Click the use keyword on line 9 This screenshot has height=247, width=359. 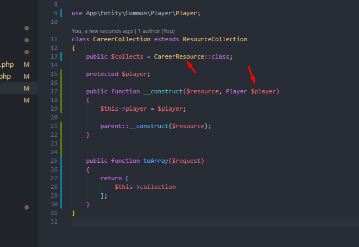(x=77, y=13)
